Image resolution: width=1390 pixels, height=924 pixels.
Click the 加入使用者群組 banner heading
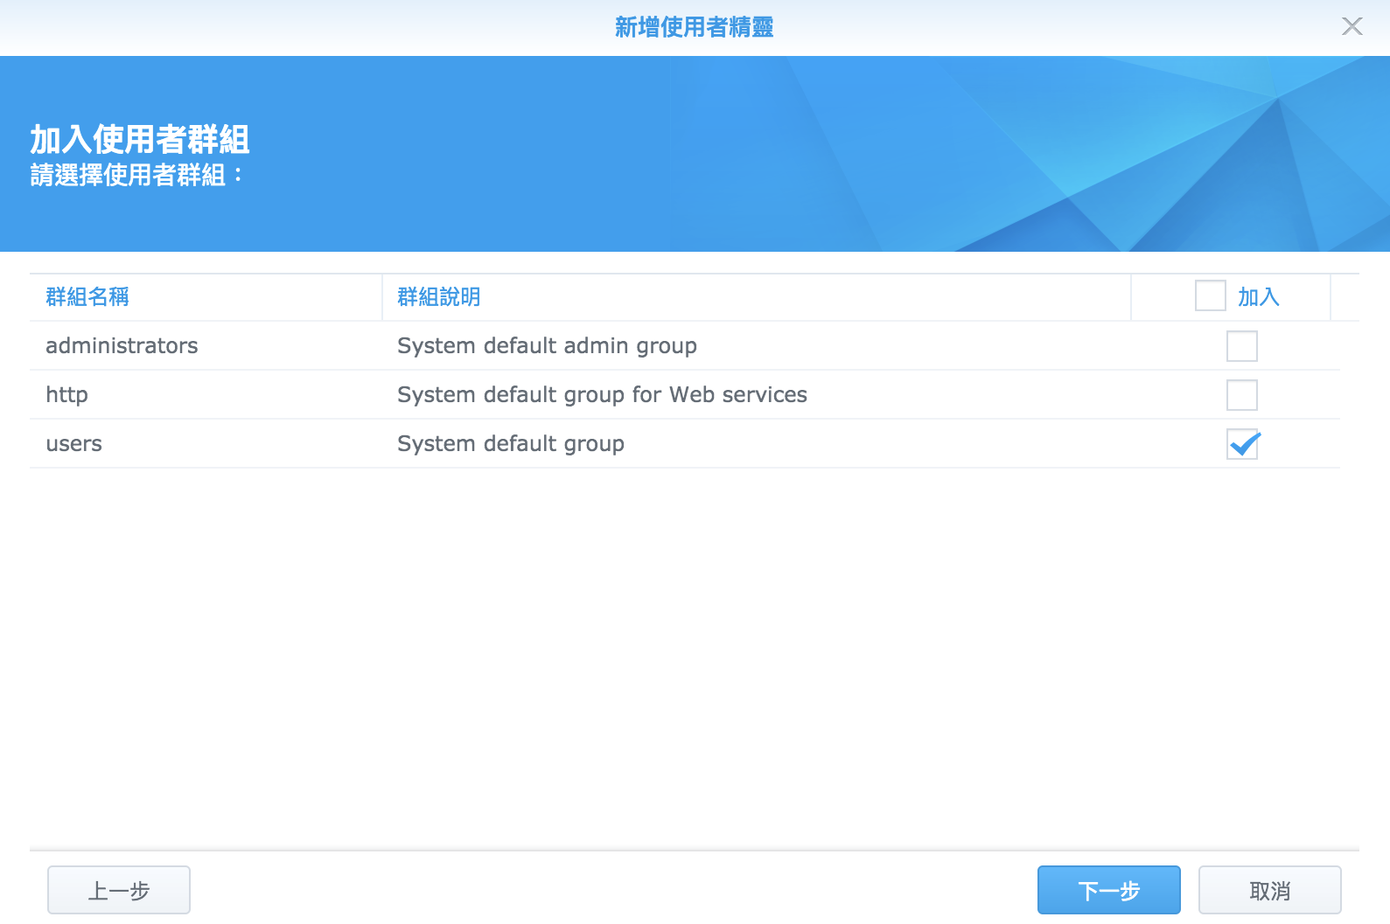[x=140, y=139]
